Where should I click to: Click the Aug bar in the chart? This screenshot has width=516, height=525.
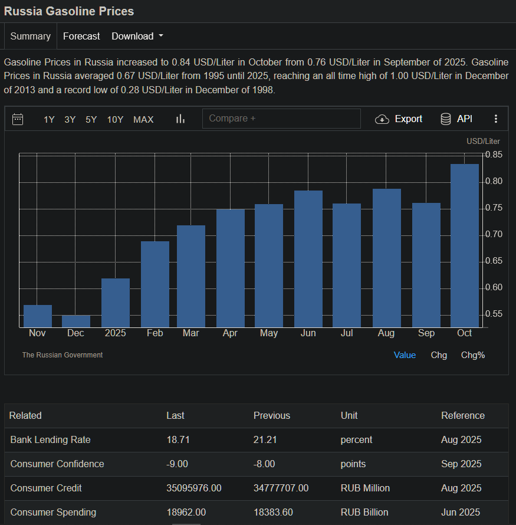coord(386,258)
